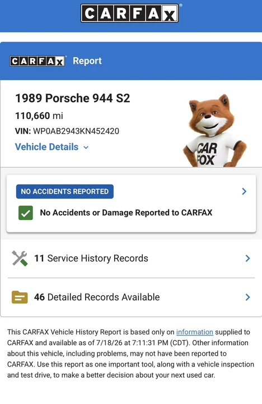Click the 110,660 mi mileage text

[39, 116]
